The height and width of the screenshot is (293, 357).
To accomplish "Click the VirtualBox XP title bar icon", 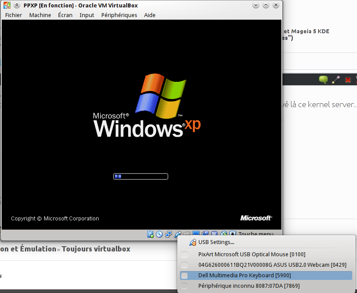I will [x=7, y=5].
